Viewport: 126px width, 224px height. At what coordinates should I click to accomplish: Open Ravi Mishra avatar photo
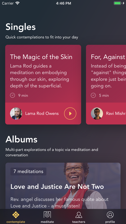97,114
